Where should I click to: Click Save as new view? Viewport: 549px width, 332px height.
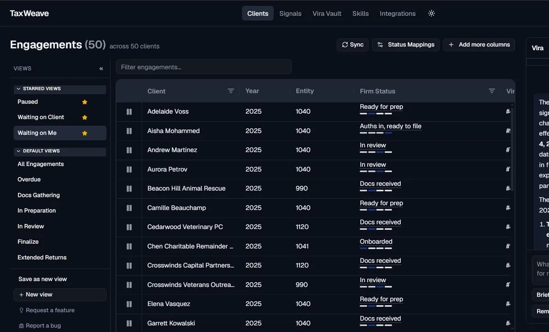click(43, 279)
